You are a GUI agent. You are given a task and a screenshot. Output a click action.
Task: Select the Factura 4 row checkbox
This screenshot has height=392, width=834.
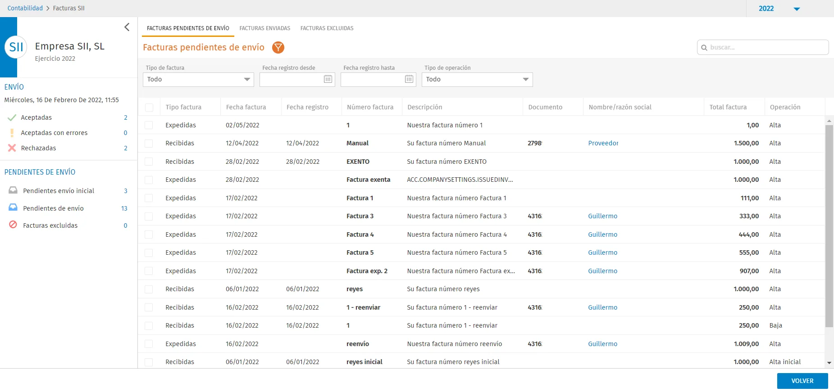coord(149,235)
